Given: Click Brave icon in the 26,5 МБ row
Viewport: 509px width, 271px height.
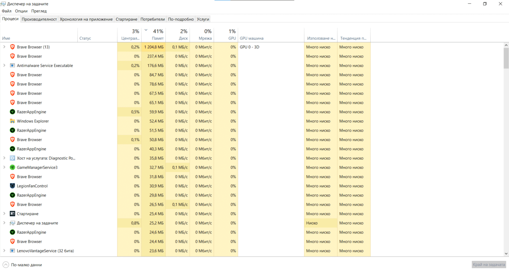Looking at the screenshot, I should tap(12, 205).
